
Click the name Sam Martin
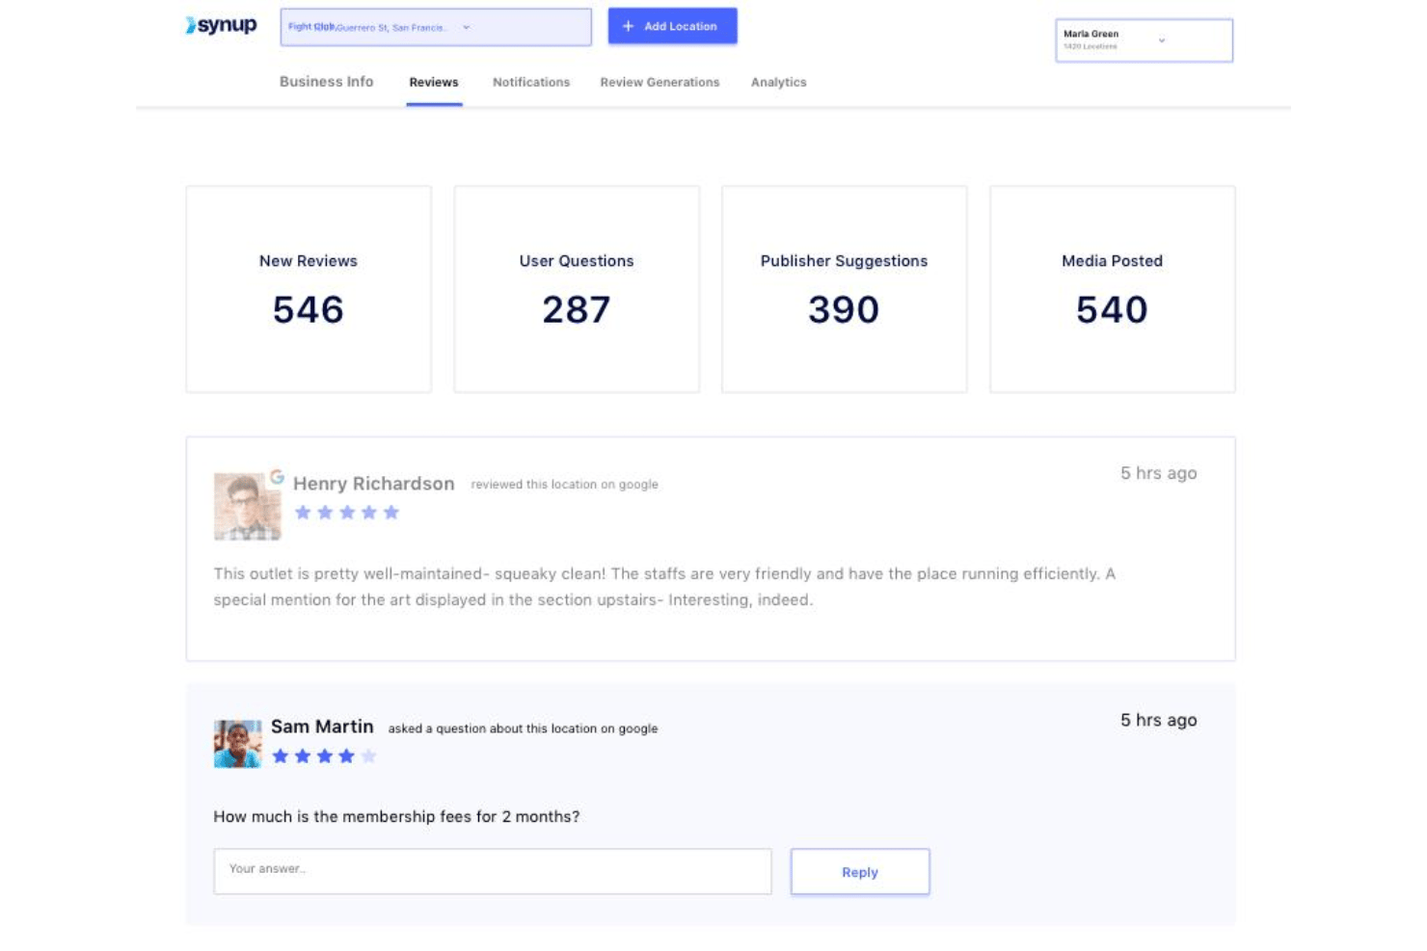coord(322,726)
